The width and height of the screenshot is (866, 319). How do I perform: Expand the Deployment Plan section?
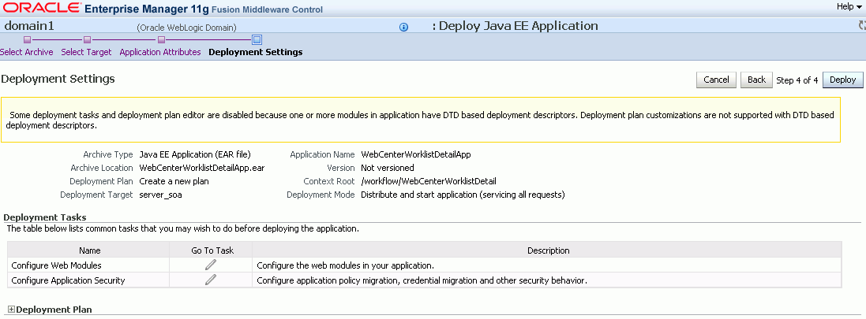pyautogui.click(x=11, y=310)
